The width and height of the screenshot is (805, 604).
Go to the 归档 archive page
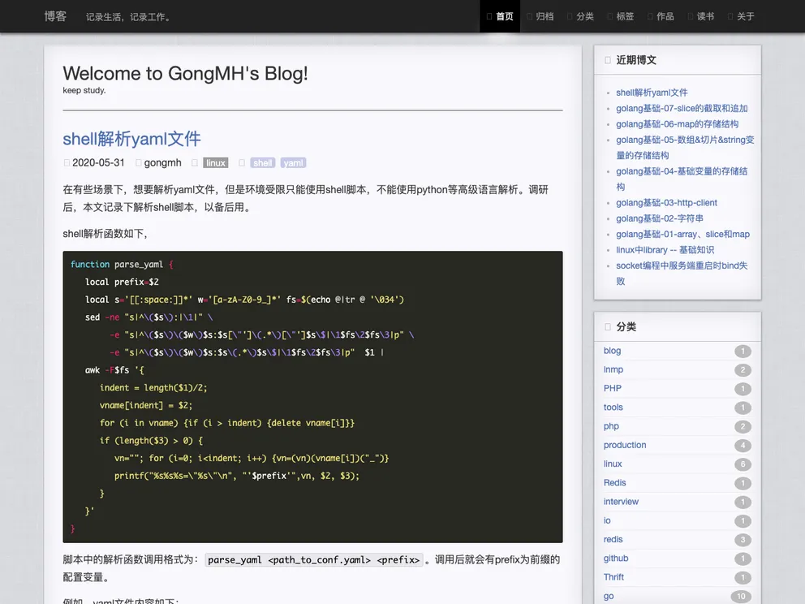coord(540,16)
